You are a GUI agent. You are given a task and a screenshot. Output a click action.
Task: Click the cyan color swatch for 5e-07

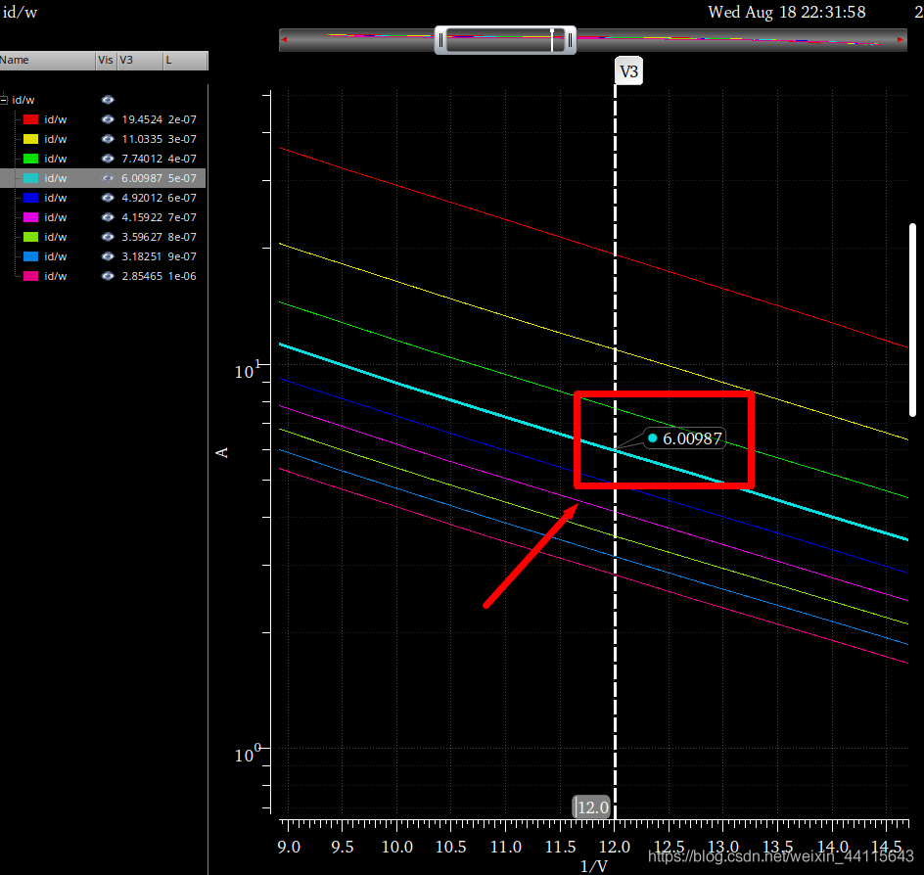pos(30,178)
